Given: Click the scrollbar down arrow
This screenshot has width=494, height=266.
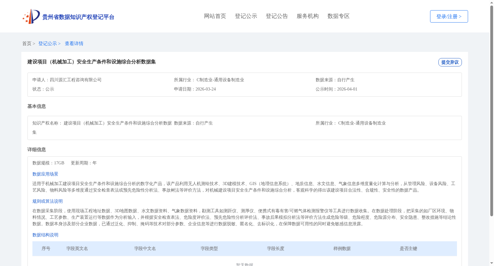Looking at the screenshot, I should (492, 263).
